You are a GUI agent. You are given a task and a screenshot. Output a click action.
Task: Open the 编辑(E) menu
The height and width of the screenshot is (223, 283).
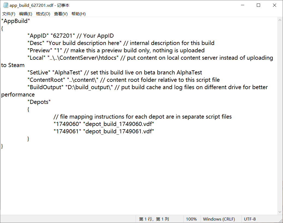coord(26,14)
